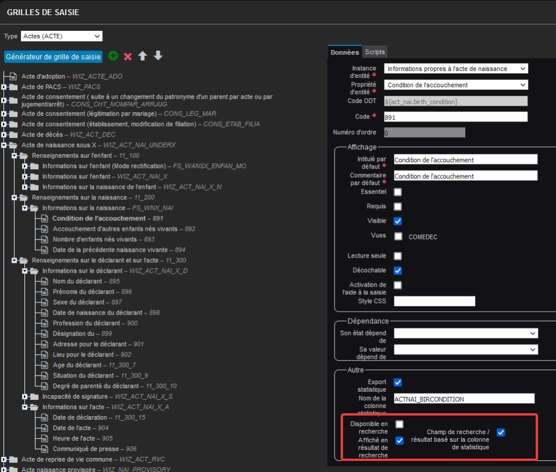
Task: Click the move up arrow icon
Action: coord(142,56)
